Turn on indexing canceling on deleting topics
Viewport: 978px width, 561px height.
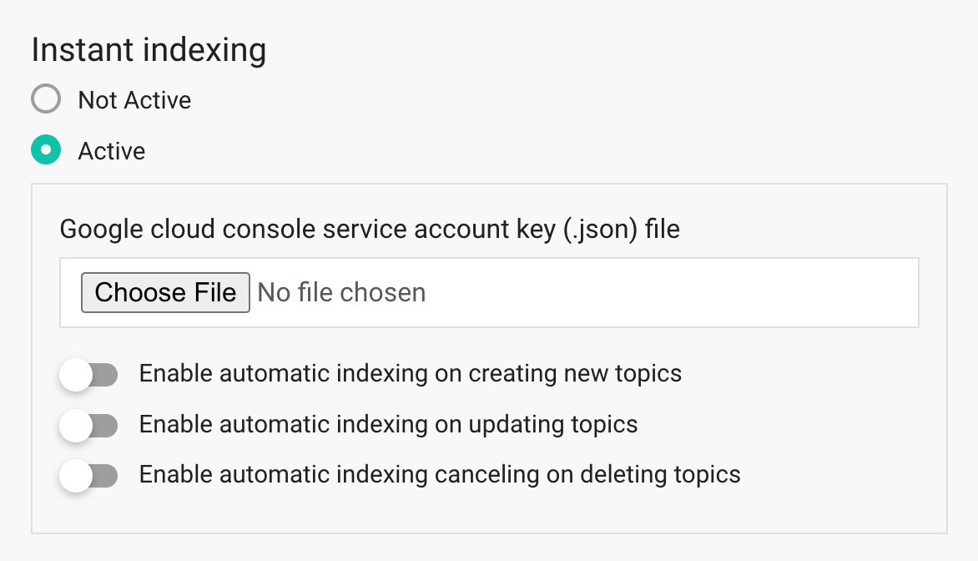coord(88,476)
